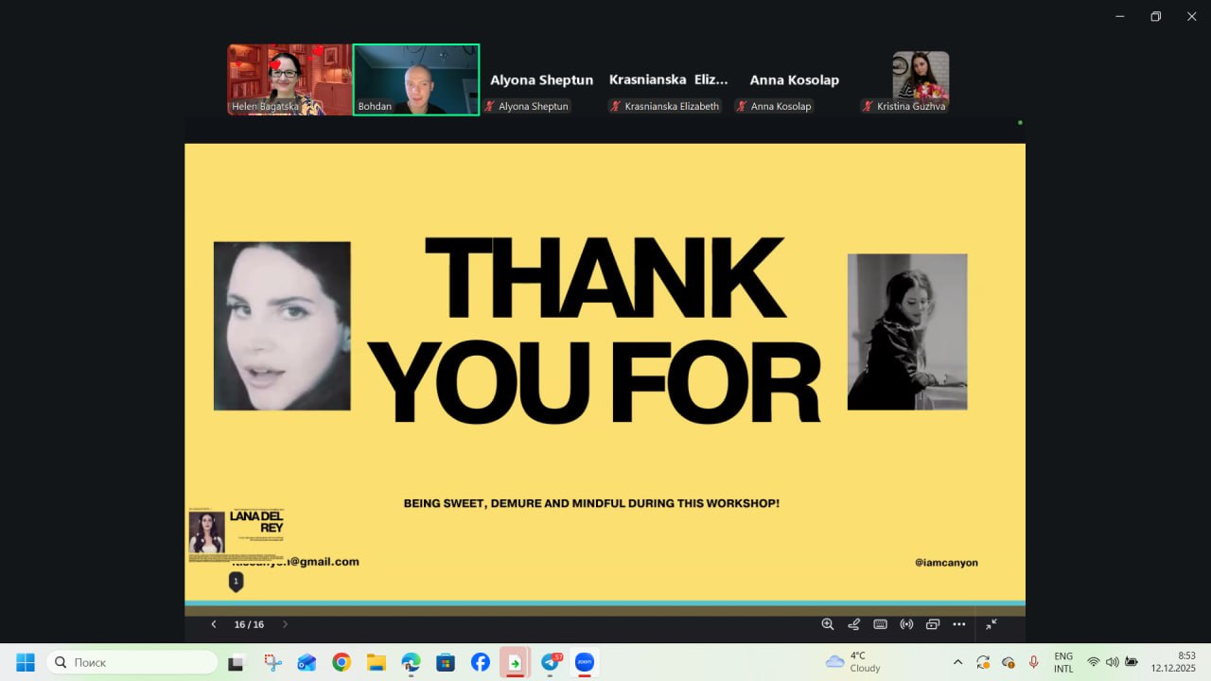
Task: Exit fullscreen with collapse arrows icon
Action: click(x=991, y=624)
